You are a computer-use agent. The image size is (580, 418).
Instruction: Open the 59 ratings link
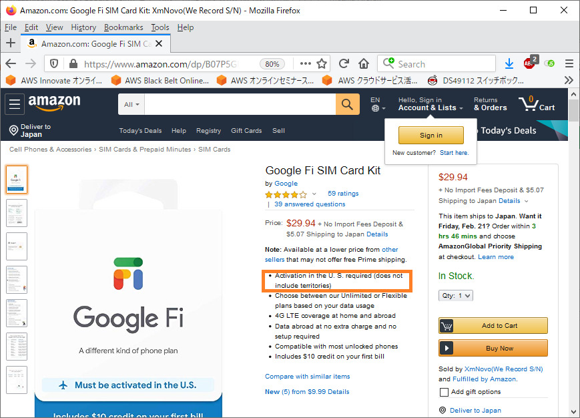[x=343, y=194]
